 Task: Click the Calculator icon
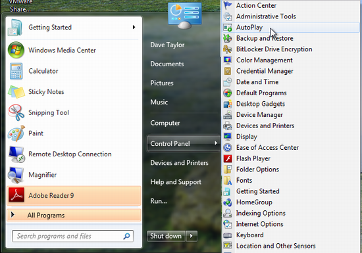tap(16, 71)
